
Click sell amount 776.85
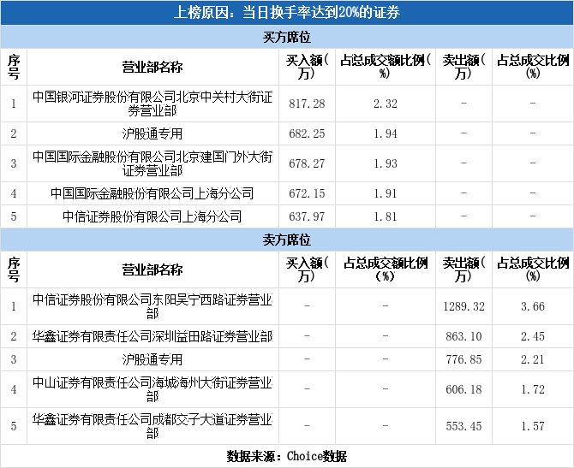pos(463,359)
